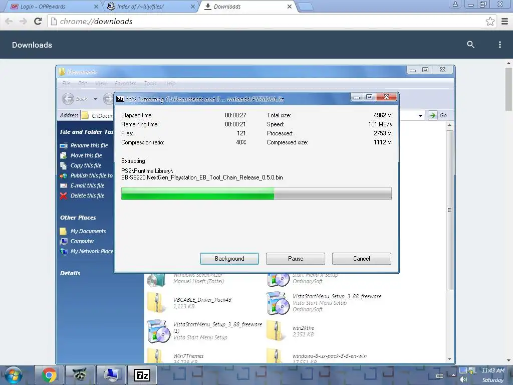Select the first VistaStartMenu_Setup_3_88_freeware installer icon

[278, 302]
